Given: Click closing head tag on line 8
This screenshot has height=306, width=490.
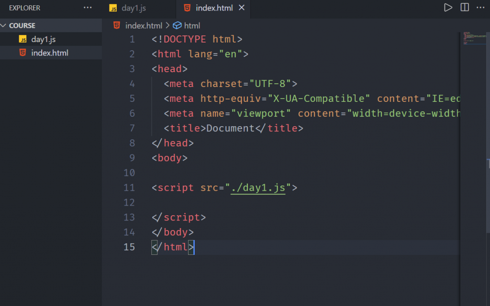Looking at the screenshot, I should [x=173, y=143].
